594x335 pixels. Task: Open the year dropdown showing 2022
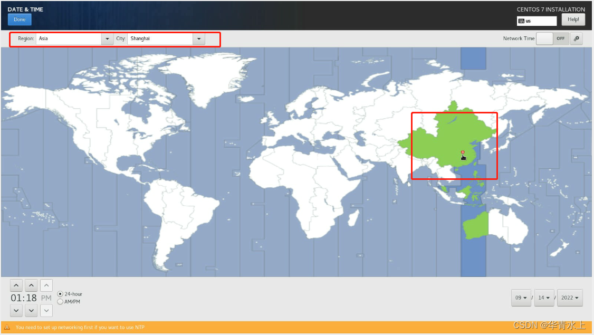[x=570, y=298]
